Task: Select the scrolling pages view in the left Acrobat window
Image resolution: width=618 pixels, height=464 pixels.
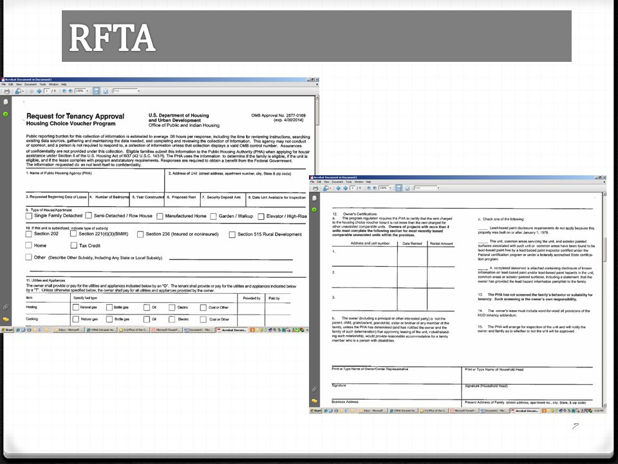Action: click(x=96, y=91)
